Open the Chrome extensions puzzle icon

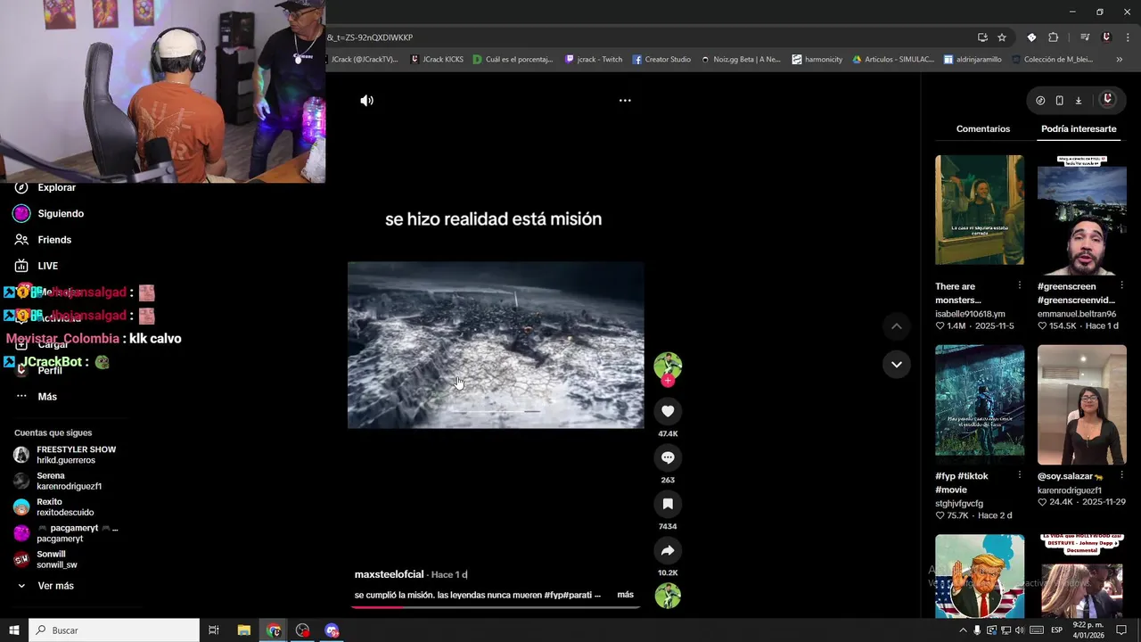(x=1053, y=37)
